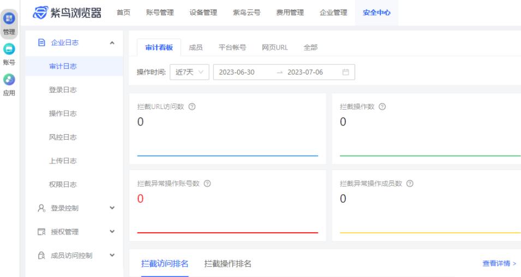The width and height of the screenshot is (521, 277).
Task: Expand the 成员访问控制 section
Action: coord(112,255)
